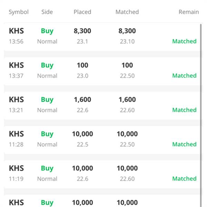
Task: Click Matched status of the 8,300 order
Action: pos(185,41)
